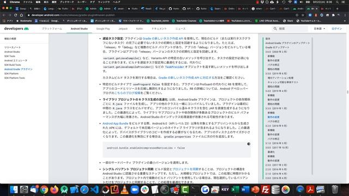Open VLC media player from the Dock
Viewport: 349px width, 196px height.
[x=125, y=189]
